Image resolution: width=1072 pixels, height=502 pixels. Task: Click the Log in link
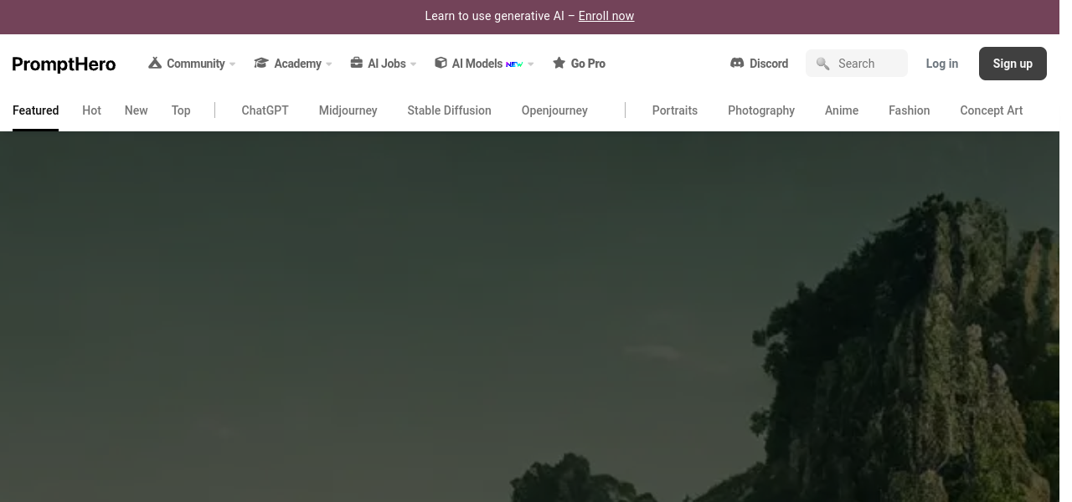(x=941, y=64)
